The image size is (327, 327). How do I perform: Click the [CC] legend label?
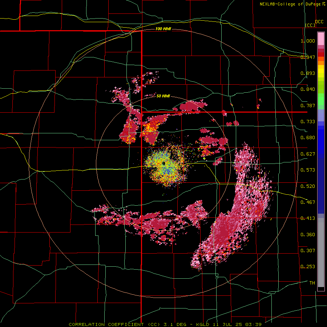[x=310, y=25]
